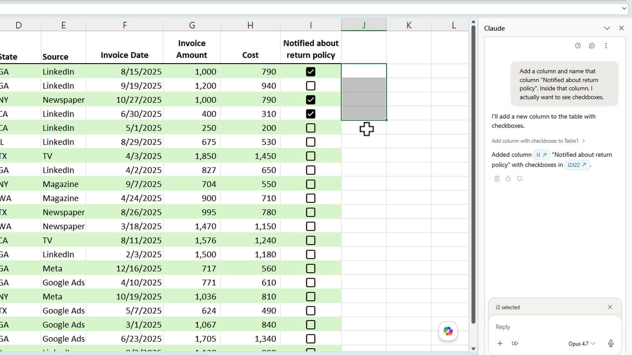Select the cell with amount 1,705
This screenshot has width=632, height=355.
pos(192,339)
